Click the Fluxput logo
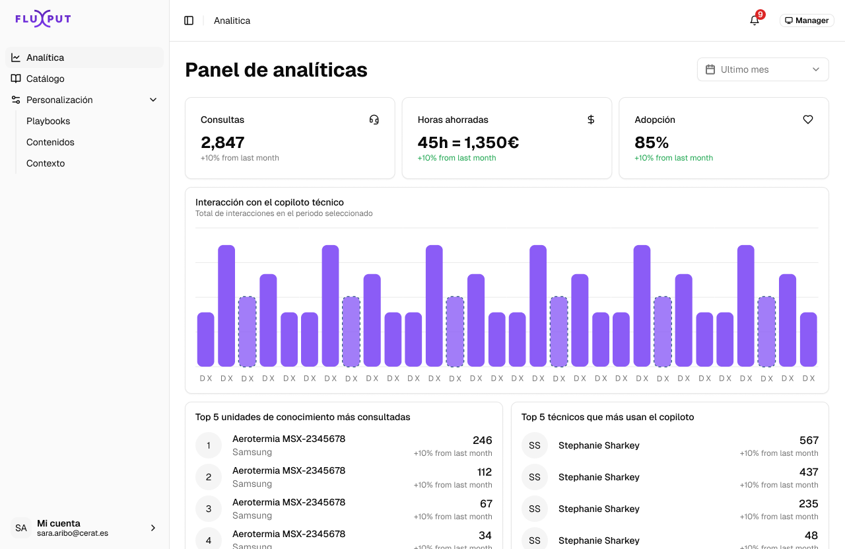 [x=43, y=20]
